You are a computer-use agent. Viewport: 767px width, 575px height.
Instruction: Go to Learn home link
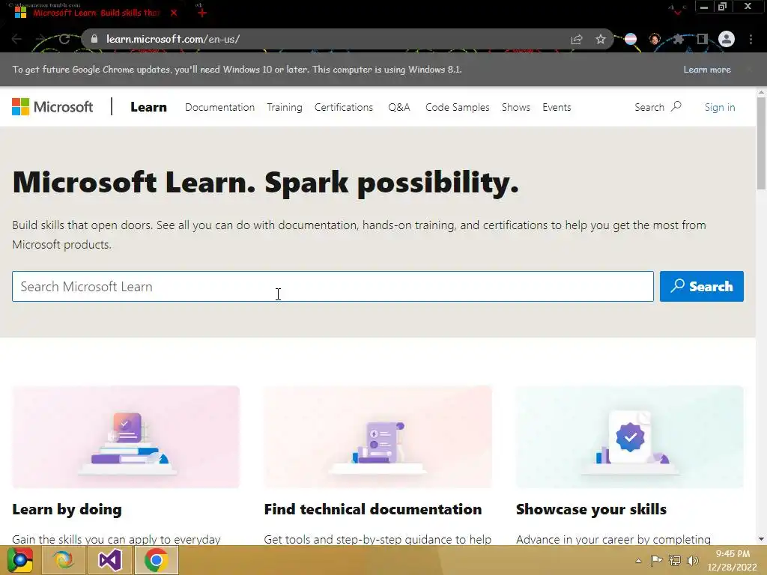tap(149, 107)
